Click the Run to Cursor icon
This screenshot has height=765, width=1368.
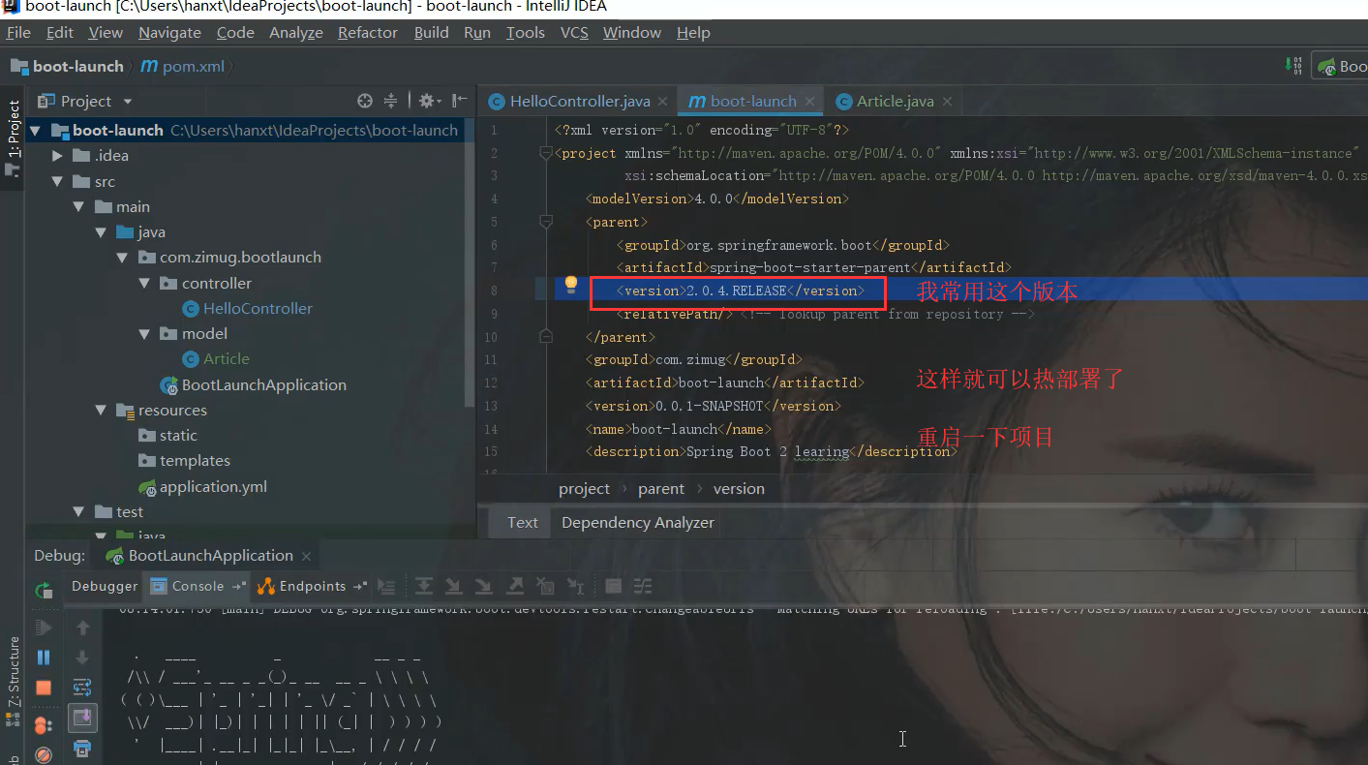(576, 586)
